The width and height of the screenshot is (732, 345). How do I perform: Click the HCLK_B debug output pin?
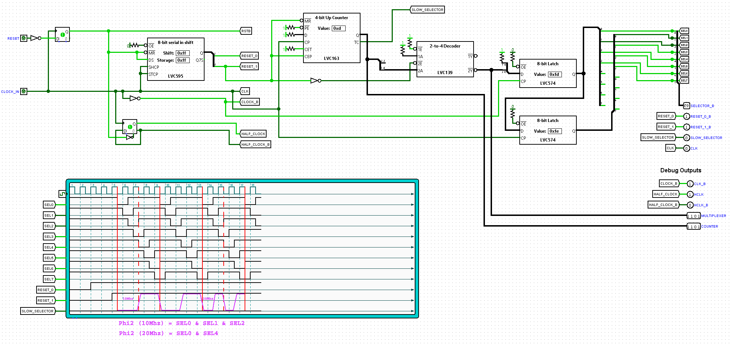tap(690, 205)
